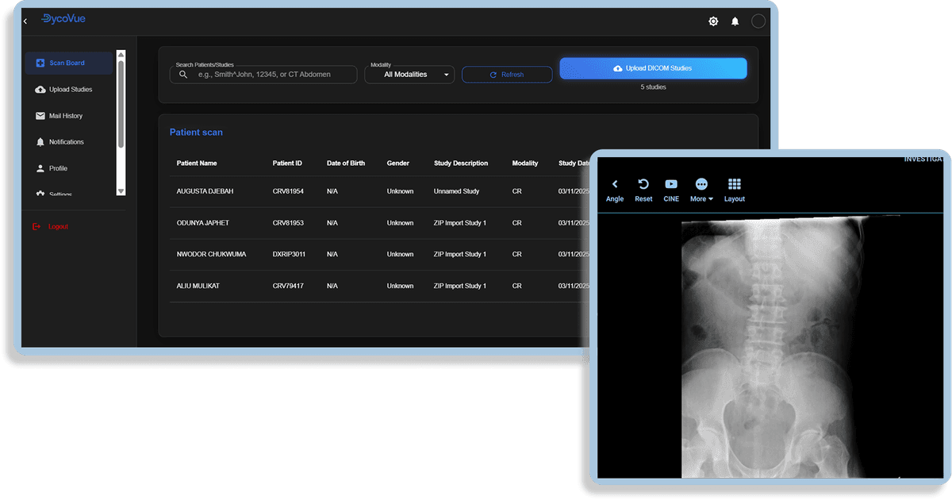952x500 pixels.
Task: Start CINE playback mode
Action: click(x=671, y=189)
